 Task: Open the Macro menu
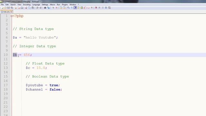[x=52, y=5]
